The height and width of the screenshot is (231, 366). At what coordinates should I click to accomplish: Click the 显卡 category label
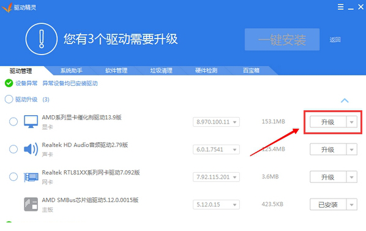pos(47,127)
